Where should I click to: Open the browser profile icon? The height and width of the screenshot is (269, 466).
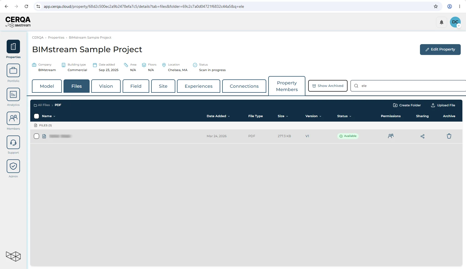coord(450,6)
